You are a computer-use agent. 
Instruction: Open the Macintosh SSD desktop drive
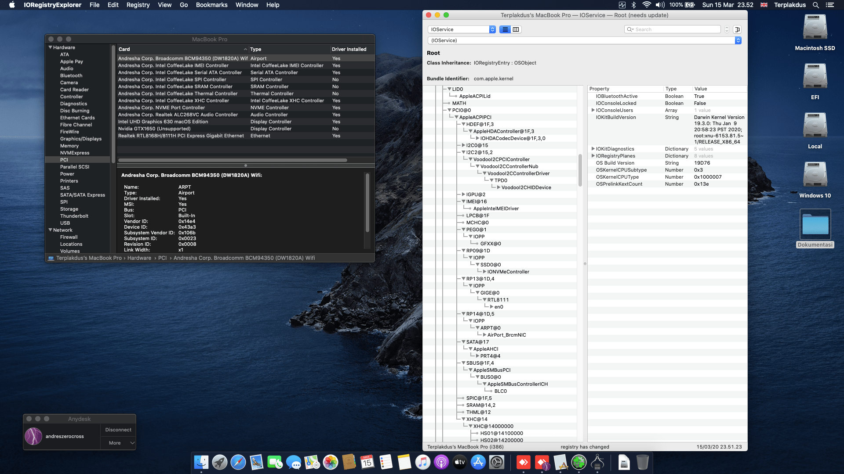tap(815, 33)
